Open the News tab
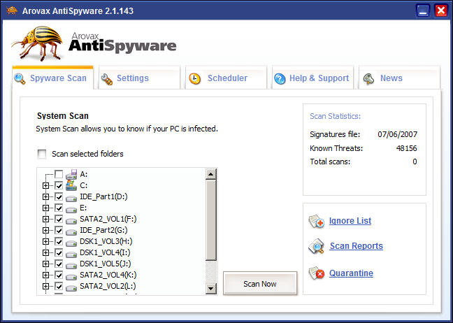453x323 pixels. [x=399, y=78]
